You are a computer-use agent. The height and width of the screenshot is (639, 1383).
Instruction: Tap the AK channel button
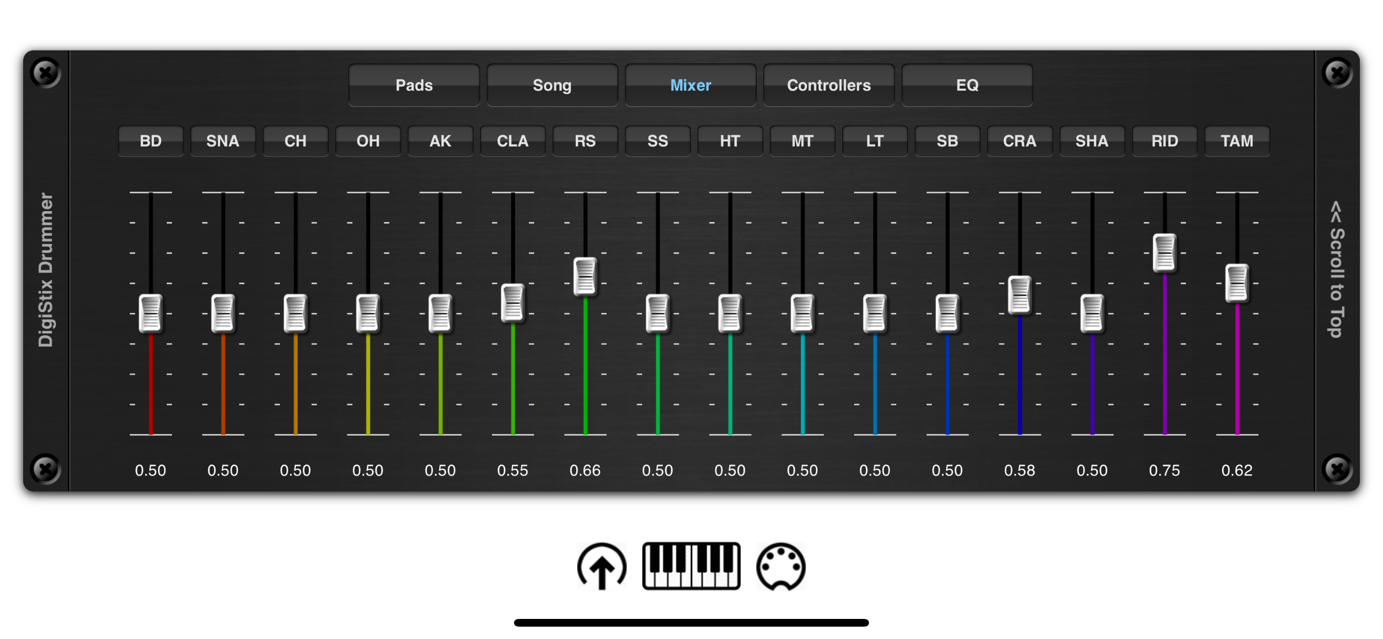[440, 140]
